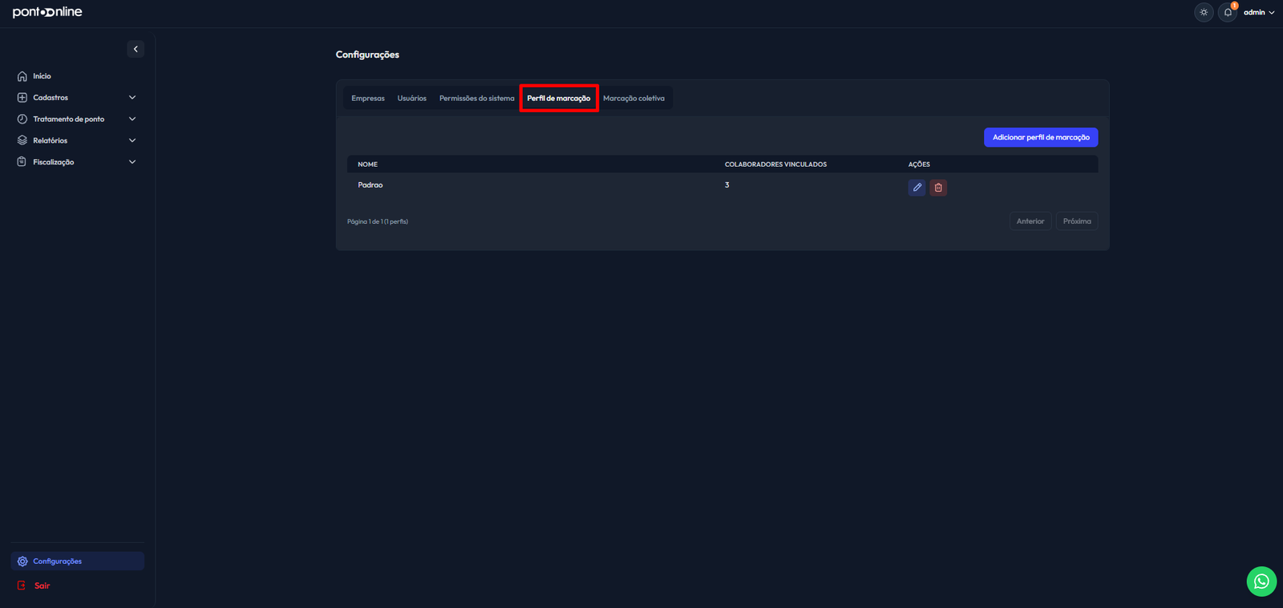Screen dimensions: 1283x608
Task: Click the COLABORADORES VINCULADOS column header
Action: (775, 164)
